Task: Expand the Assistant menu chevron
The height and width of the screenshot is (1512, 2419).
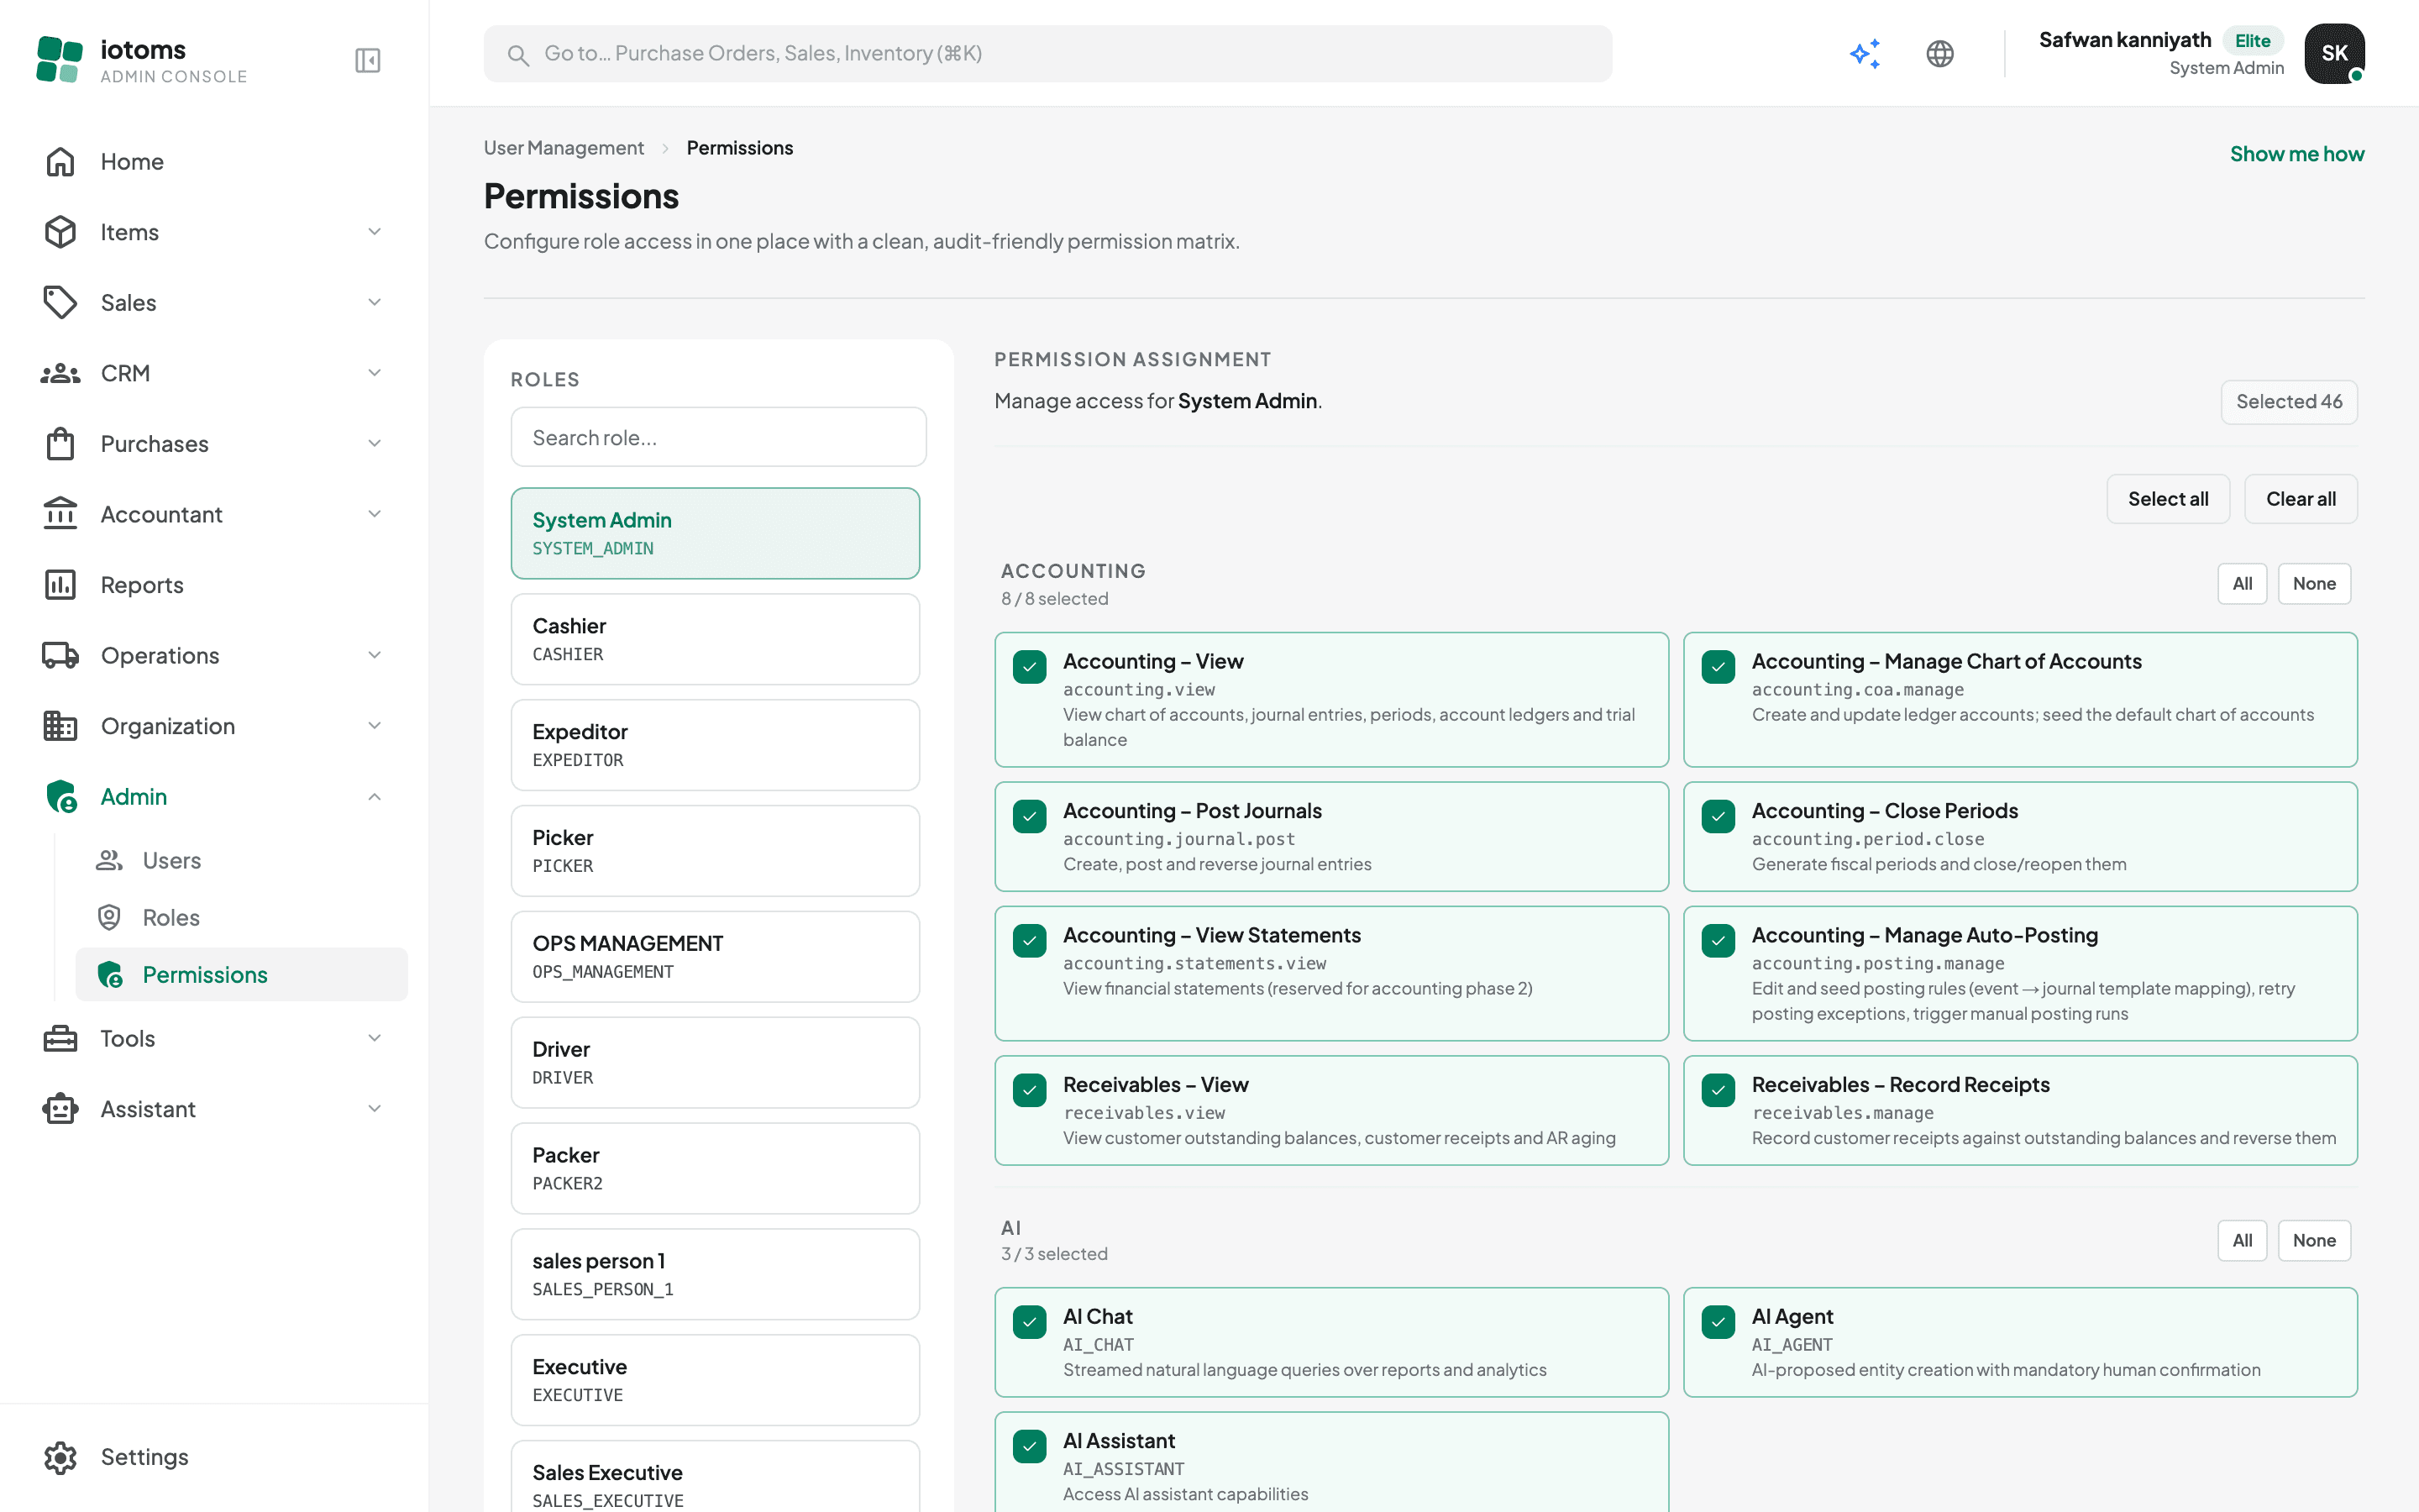Action: [x=375, y=1109]
